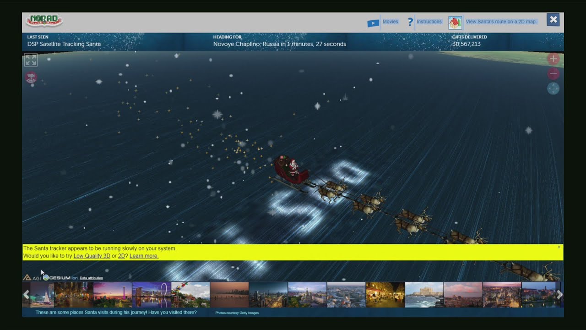This screenshot has height=330, width=586.
Task: Click the Instructions question mark icon
Action: (410, 22)
